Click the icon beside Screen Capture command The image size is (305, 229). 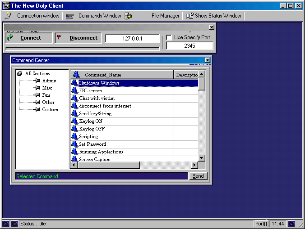coord(75,159)
